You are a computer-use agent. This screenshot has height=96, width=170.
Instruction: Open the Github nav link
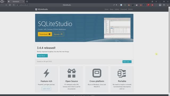tap(130, 9)
